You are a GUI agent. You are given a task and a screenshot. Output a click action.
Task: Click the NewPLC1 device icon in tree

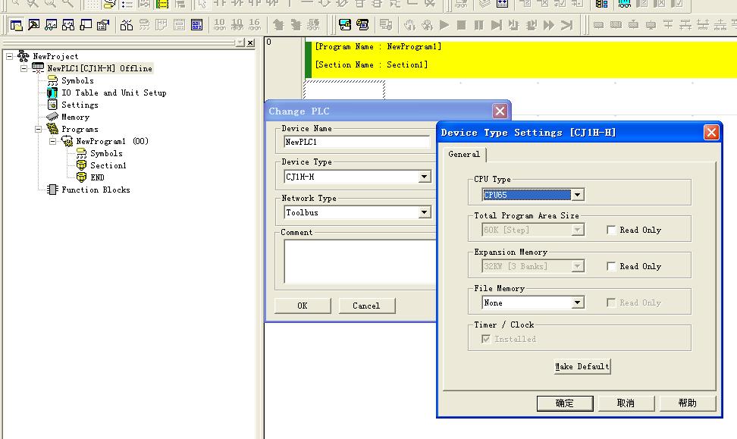[x=38, y=68]
